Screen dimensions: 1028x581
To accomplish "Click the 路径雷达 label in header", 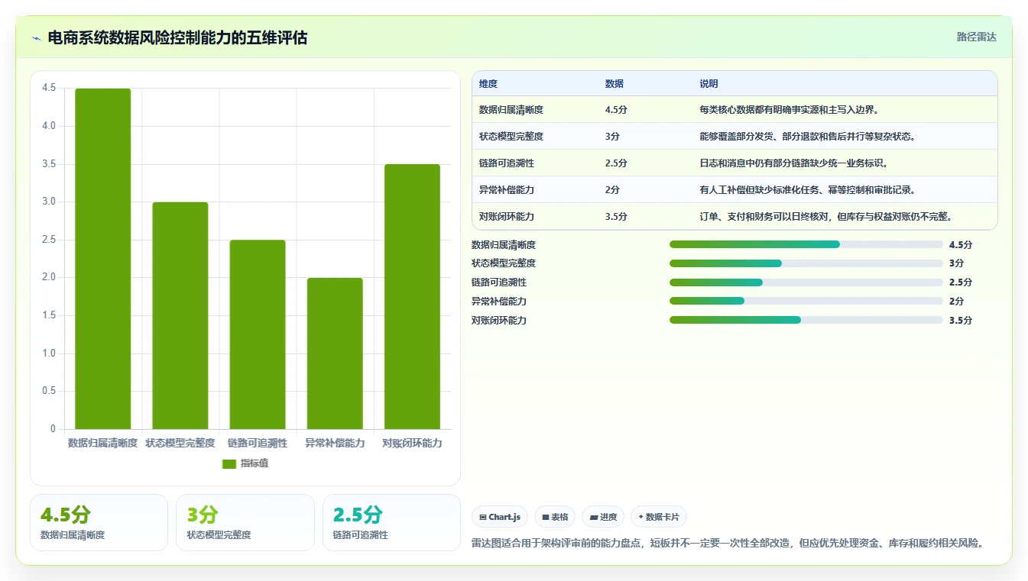I will [x=977, y=37].
